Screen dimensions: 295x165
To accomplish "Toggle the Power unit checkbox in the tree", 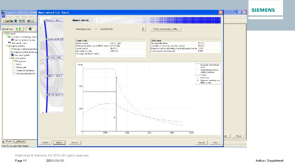I will 15,67.
